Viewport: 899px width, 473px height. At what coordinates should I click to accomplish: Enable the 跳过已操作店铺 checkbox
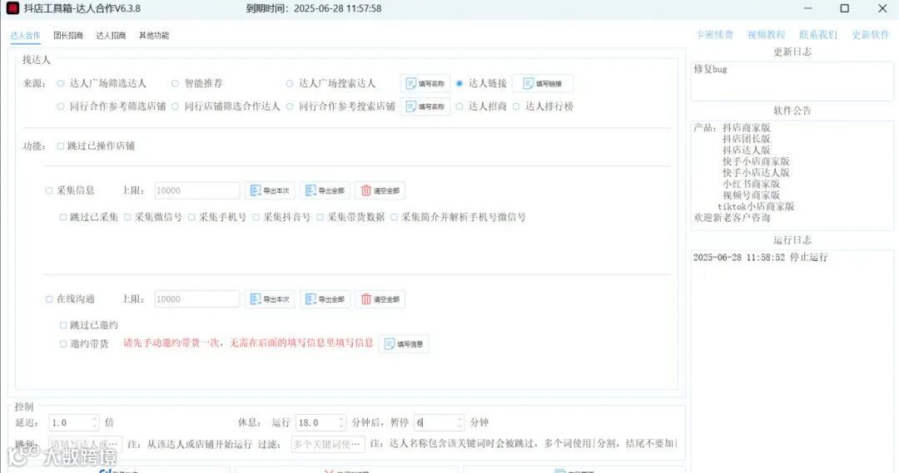click(x=60, y=146)
